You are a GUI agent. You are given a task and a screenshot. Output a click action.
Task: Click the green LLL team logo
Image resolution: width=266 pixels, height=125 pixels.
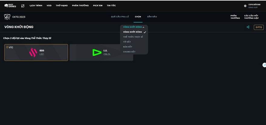coord(97,53)
